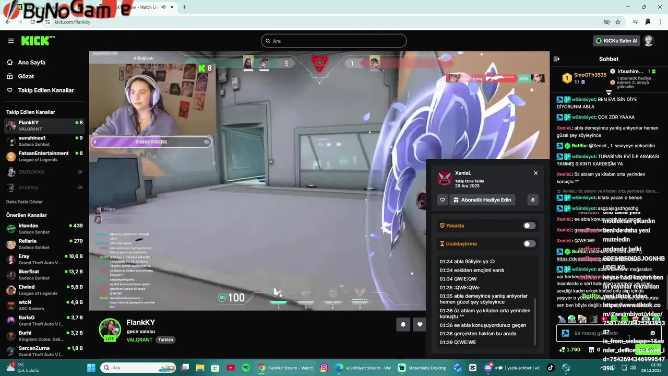
Task: Open Elwind League of Legends channel
Action: point(44,290)
